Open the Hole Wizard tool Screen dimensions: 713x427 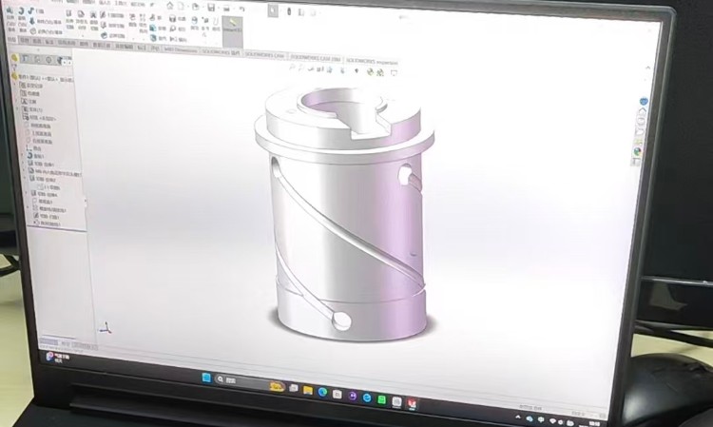82,20
